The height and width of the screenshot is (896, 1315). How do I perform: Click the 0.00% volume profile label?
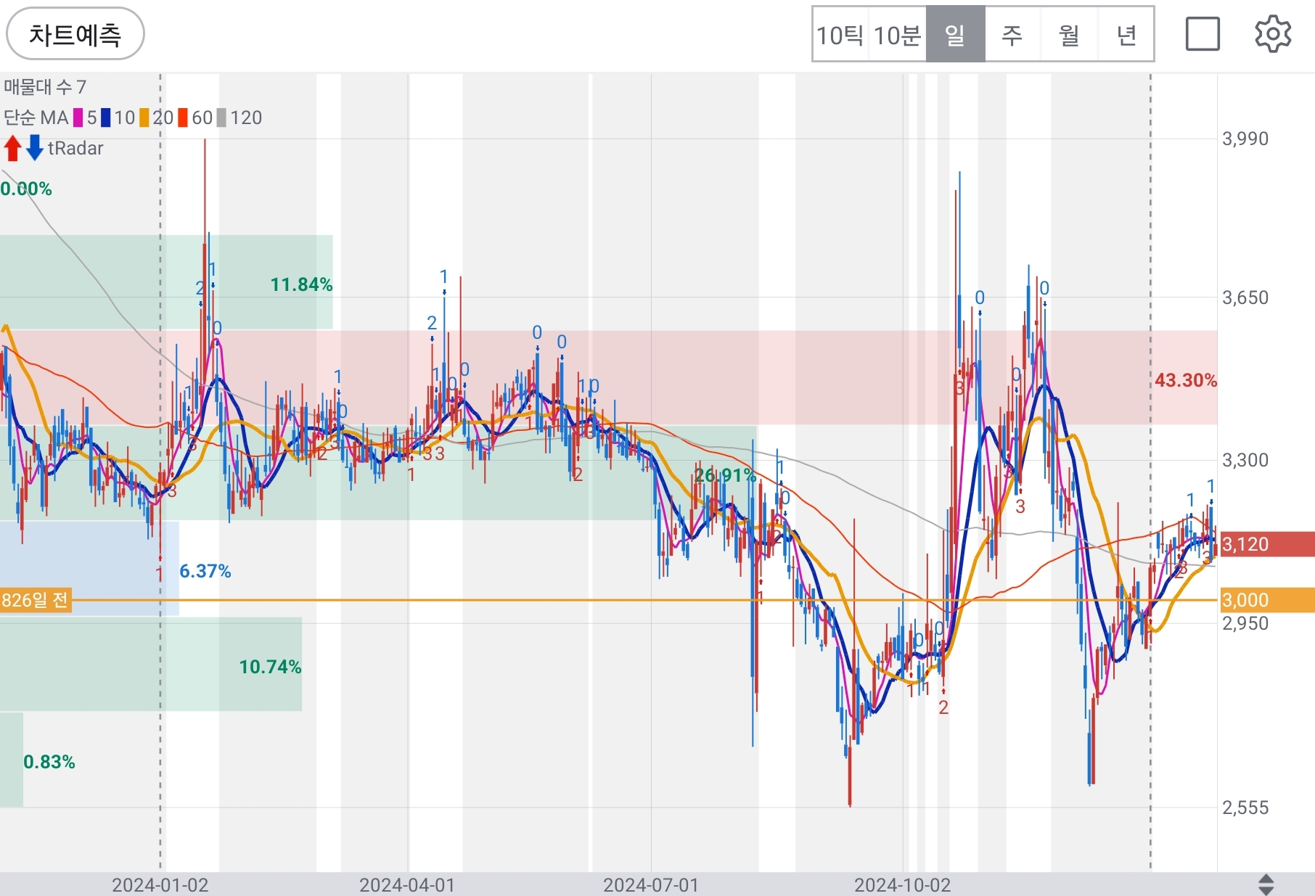pyautogui.click(x=26, y=189)
